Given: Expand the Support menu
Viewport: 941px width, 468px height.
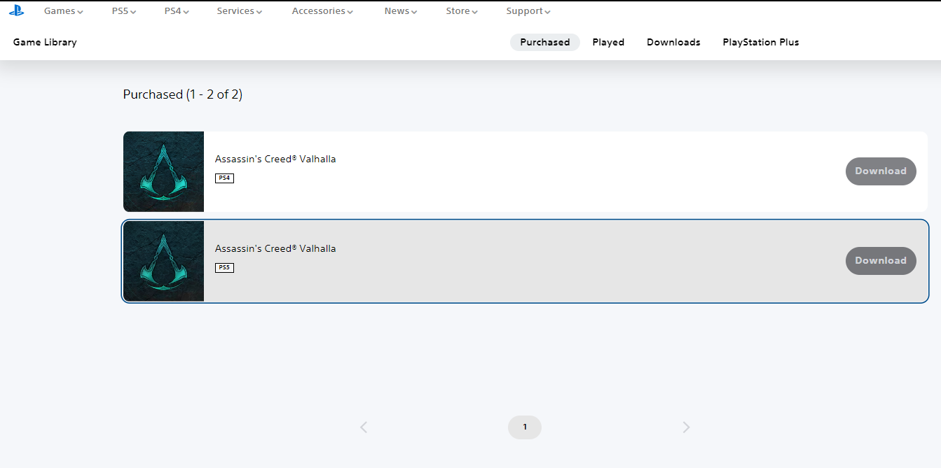Looking at the screenshot, I should pyautogui.click(x=528, y=11).
